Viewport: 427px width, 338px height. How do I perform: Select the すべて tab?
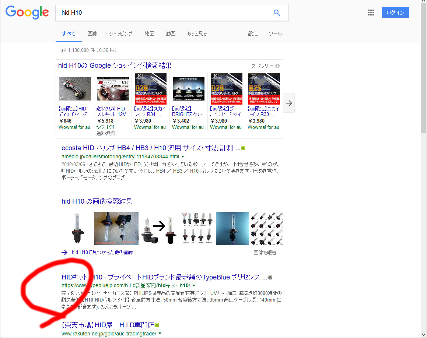(x=69, y=34)
